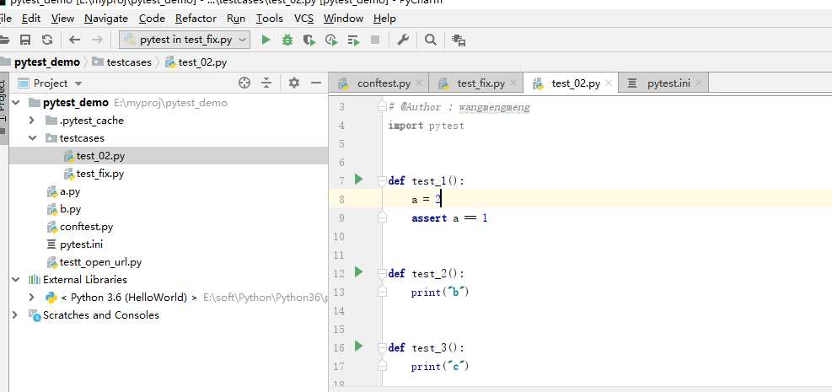Switch to the pytest.ini tab
This screenshot has height=392, width=832.
(x=663, y=83)
